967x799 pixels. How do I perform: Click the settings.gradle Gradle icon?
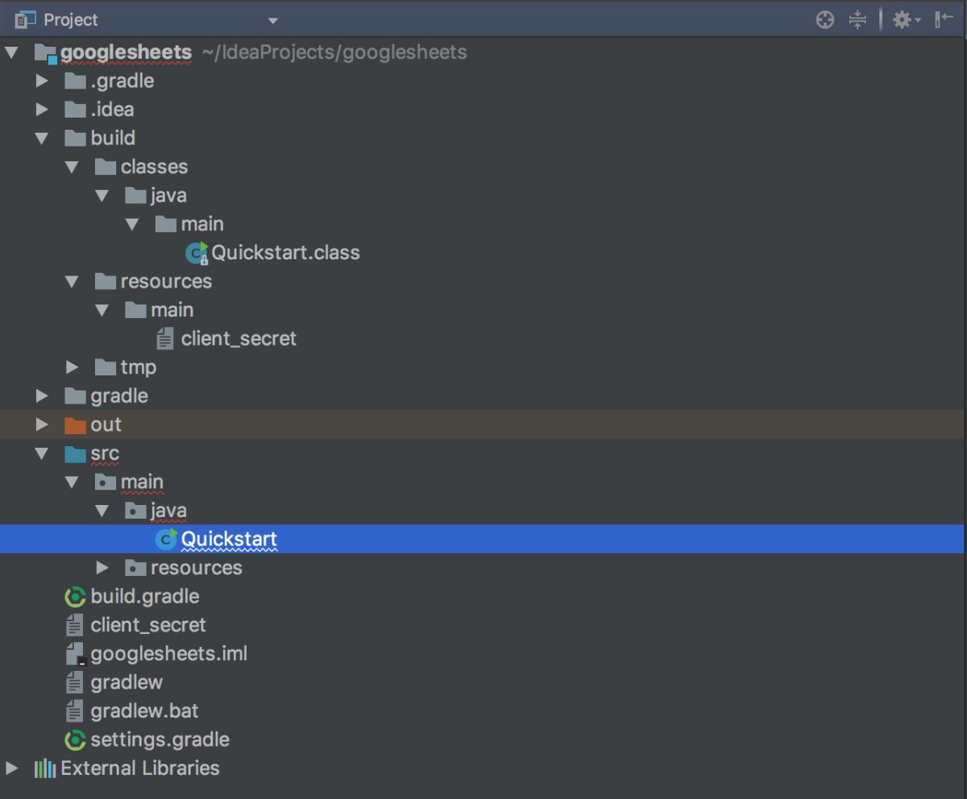point(75,739)
